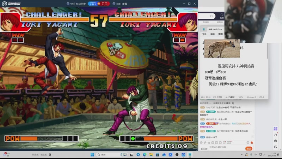Click the text line 100币 1币100
This screenshot has height=159, width=282.
[x=215, y=72]
